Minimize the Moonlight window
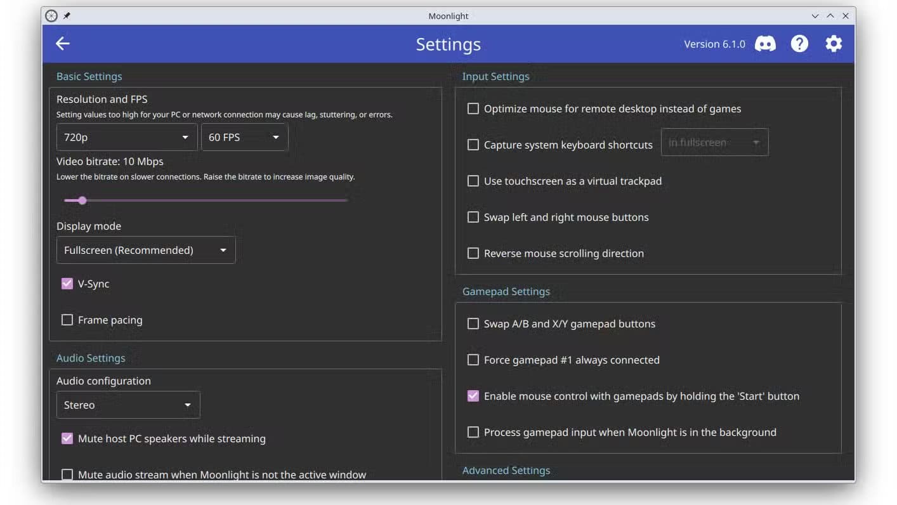This screenshot has height=505, width=897. pos(816,16)
